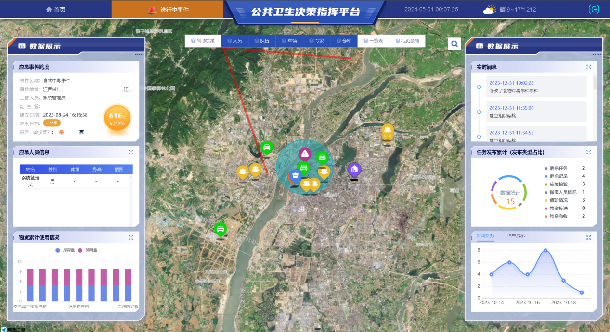The width and height of the screenshot is (610, 332).
Task: Select 否 for one-click takeover
Action: pyautogui.click(x=81, y=132)
